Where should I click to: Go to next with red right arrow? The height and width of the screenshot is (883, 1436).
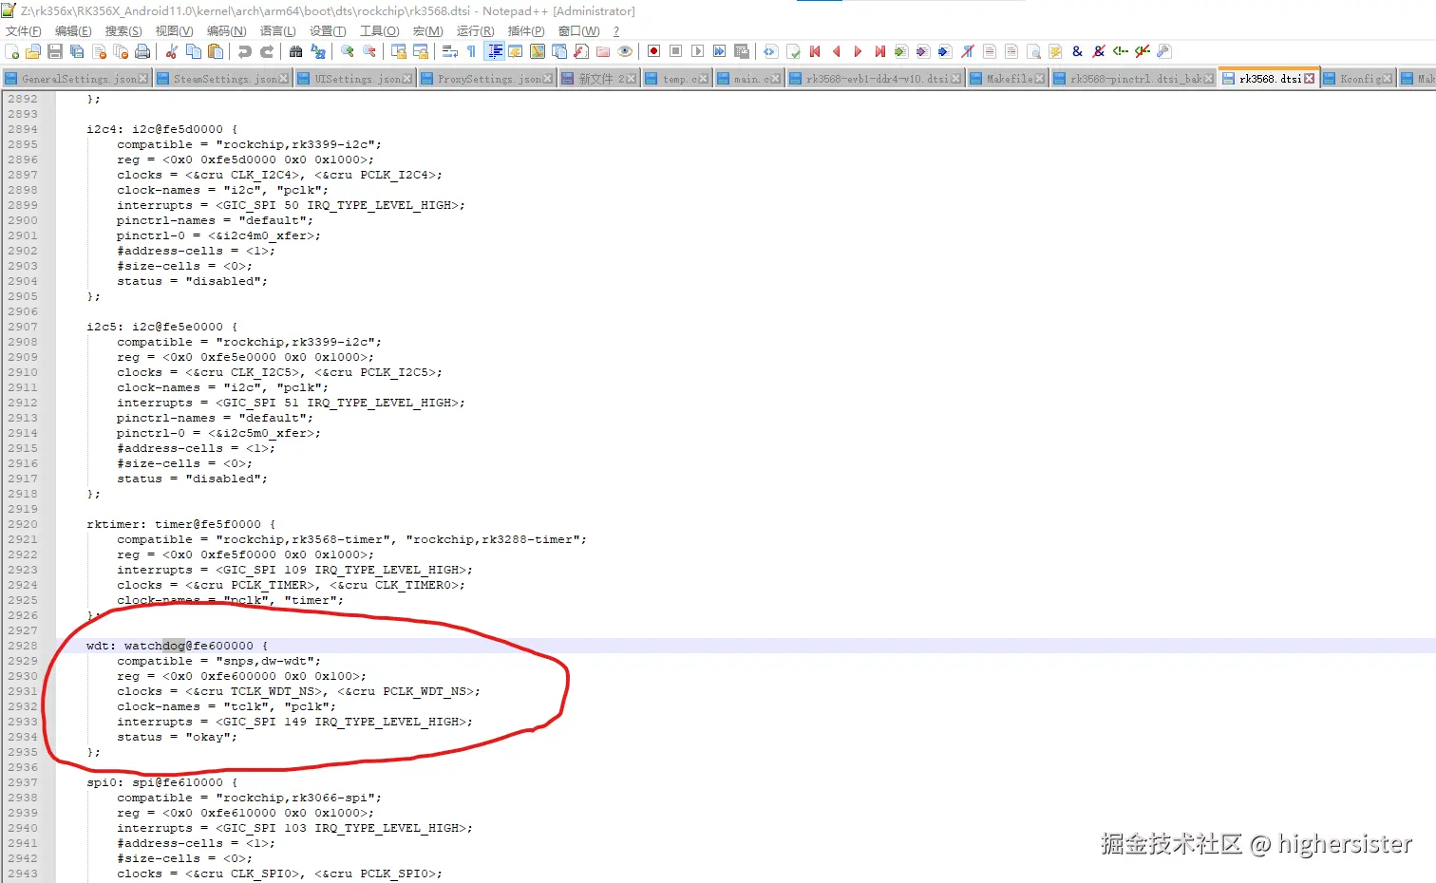858,51
